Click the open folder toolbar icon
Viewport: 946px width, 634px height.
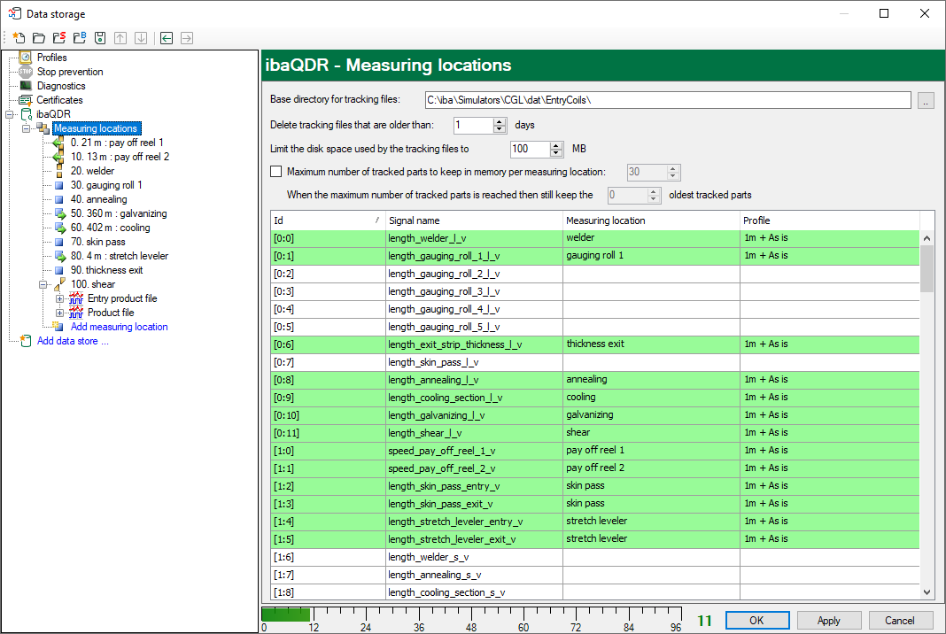point(39,38)
